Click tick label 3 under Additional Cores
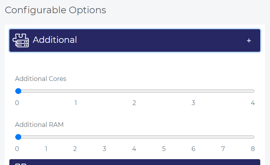 (x=193, y=103)
